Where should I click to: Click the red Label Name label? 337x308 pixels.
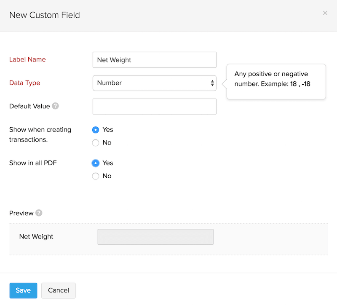coord(27,59)
